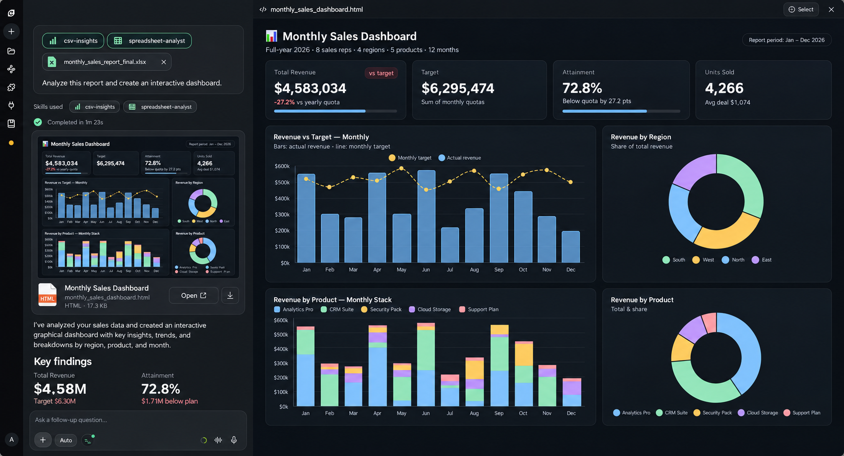
Task: Click the 4,266 units sold value
Action: click(724, 88)
